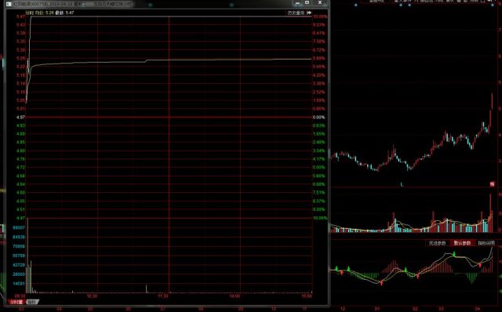The image size is (502, 312).
Task: Click the lowest red arrow MACD signal marker
Action: point(381,282)
